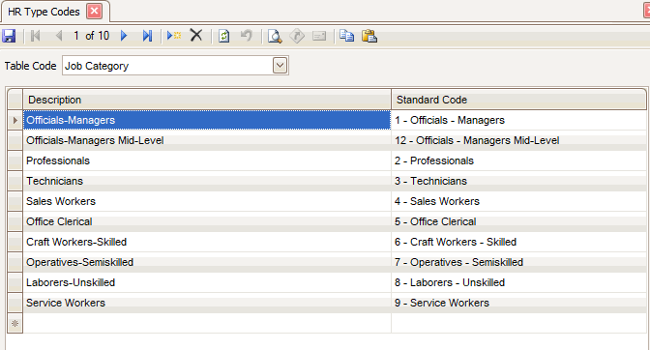
Task: Select row header for Professionals row
Action: pos(15,160)
